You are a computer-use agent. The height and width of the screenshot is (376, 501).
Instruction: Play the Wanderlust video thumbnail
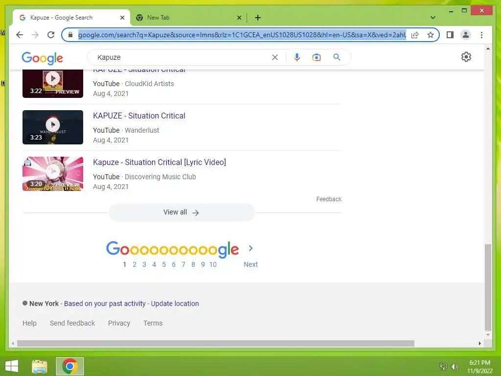tap(53, 127)
